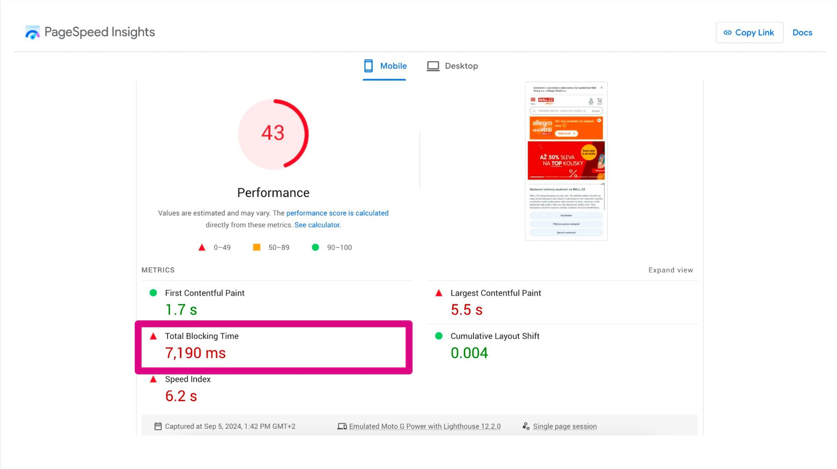Click the single page session icon
Image resolution: width=837 pixels, height=469 pixels.
(x=526, y=426)
